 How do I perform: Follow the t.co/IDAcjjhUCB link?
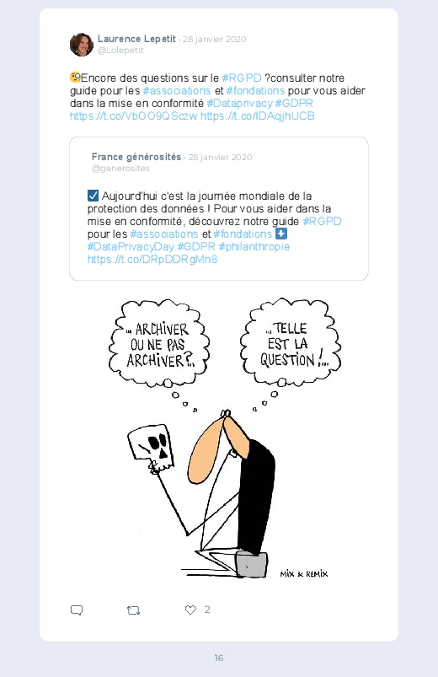(258, 116)
